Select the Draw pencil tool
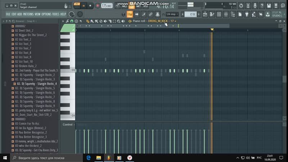Screen dimensions: 288x162 click(x=87, y=21)
